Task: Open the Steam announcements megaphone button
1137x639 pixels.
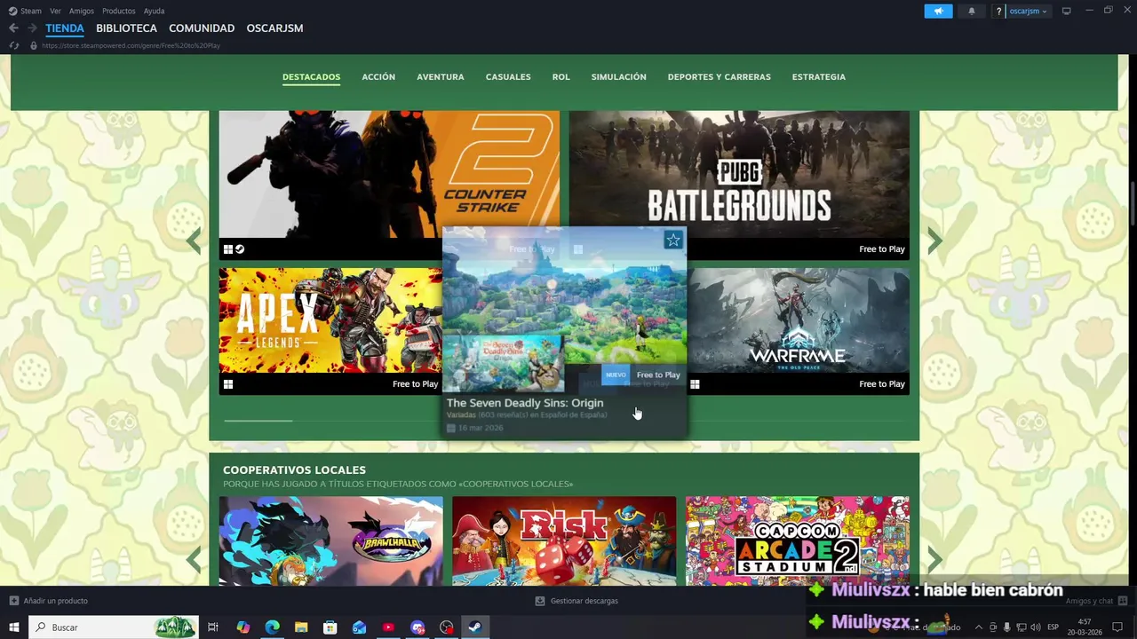Action: [x=938, y=11]
